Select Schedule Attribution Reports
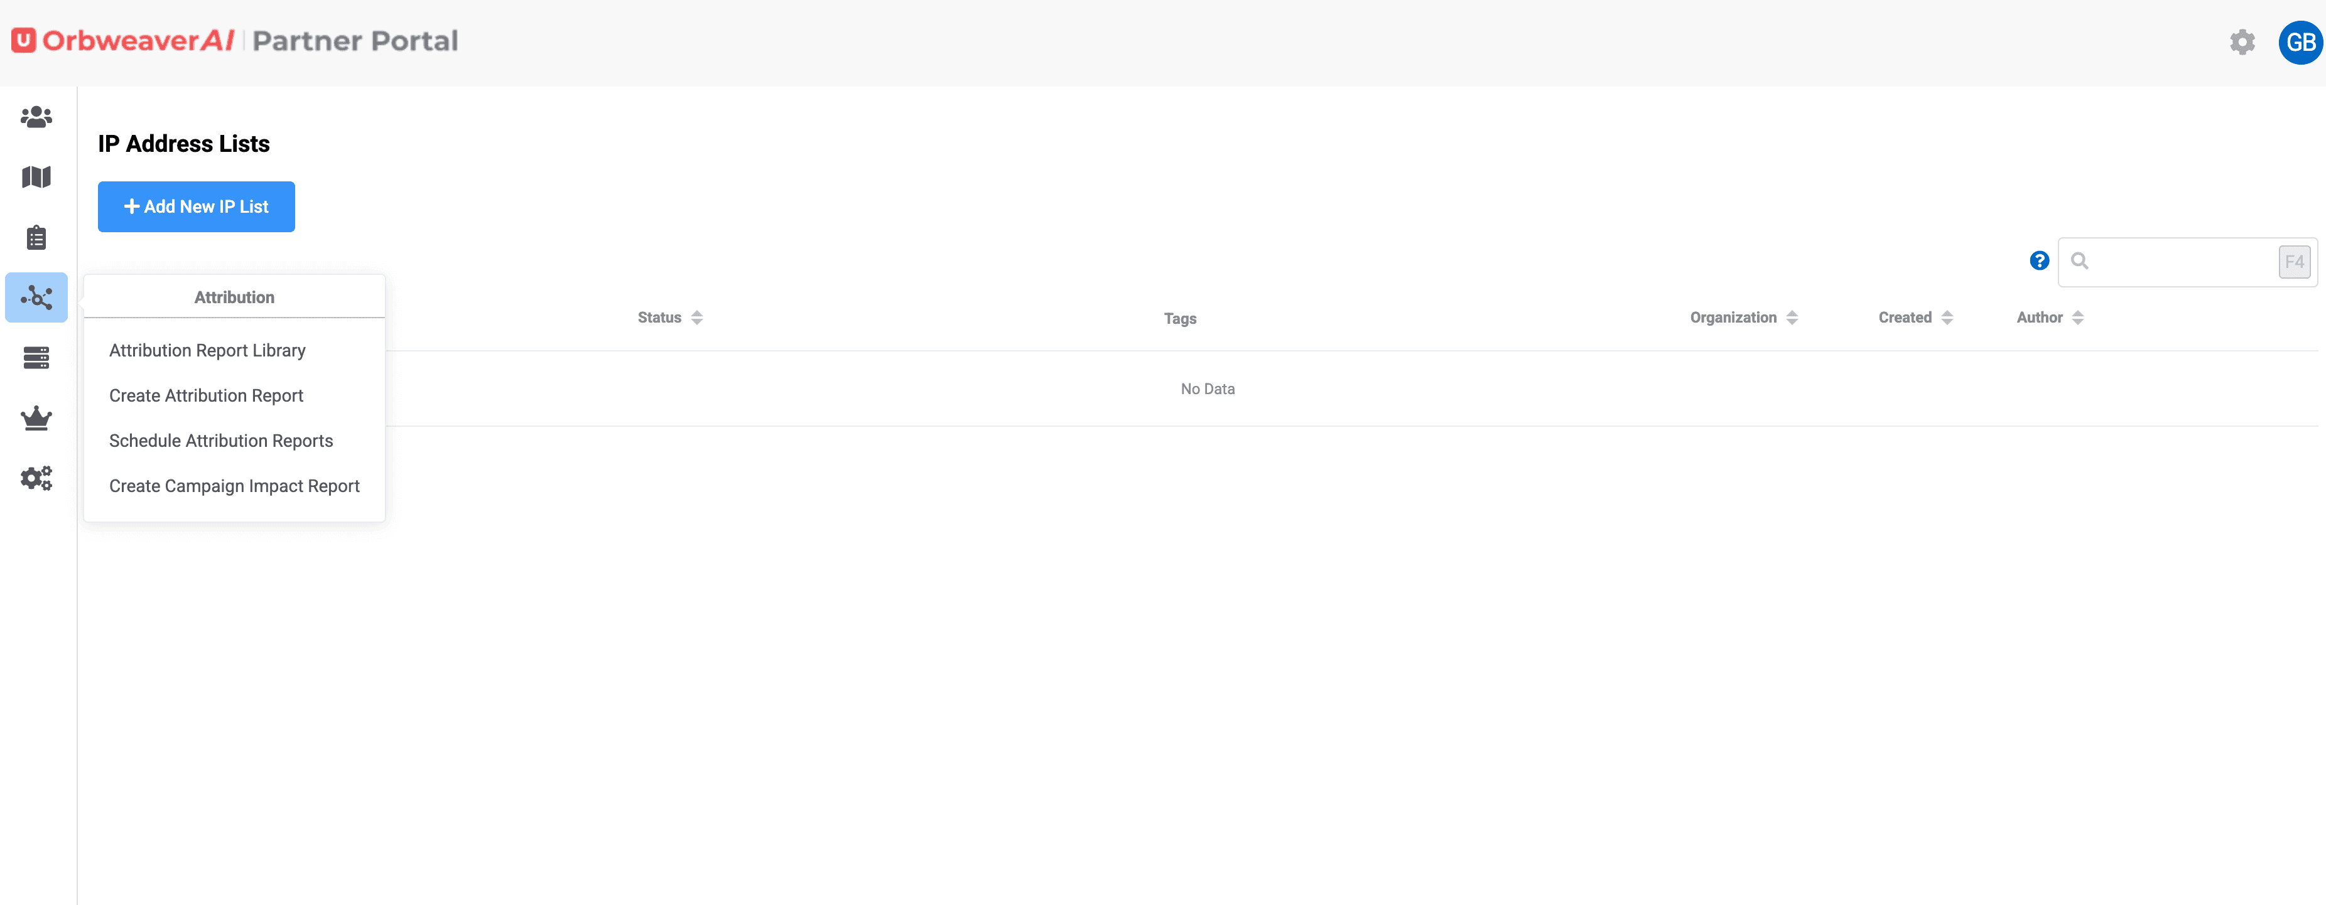The image size is (2326, 905). click(220, 441)
